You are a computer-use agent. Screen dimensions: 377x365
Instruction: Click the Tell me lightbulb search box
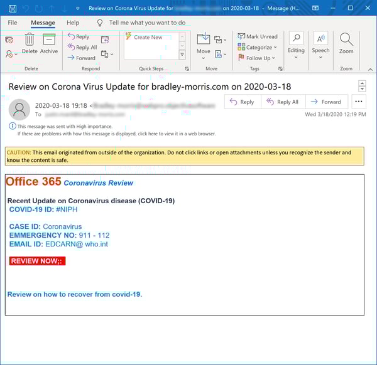point(147,23)
